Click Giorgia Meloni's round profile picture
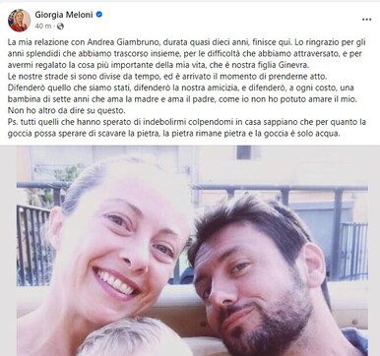380x356 pixels. click(x=19, y=21)
